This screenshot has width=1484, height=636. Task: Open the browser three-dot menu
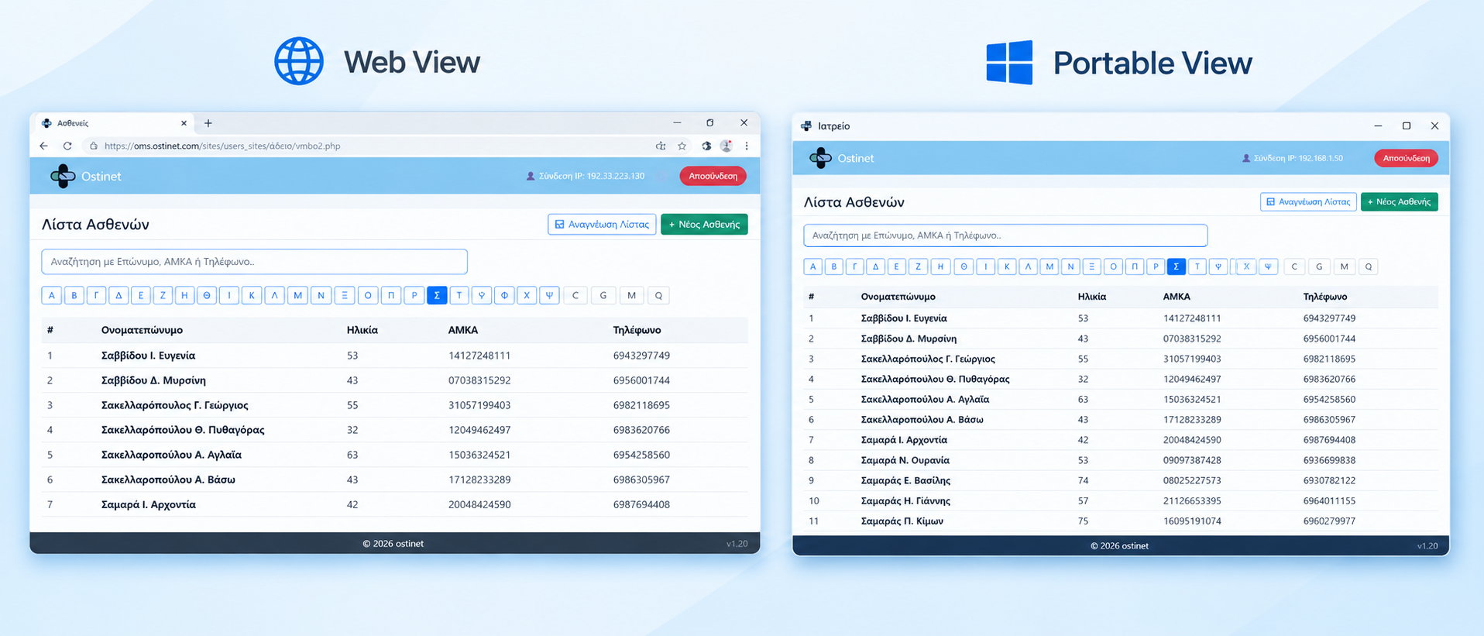747,146
